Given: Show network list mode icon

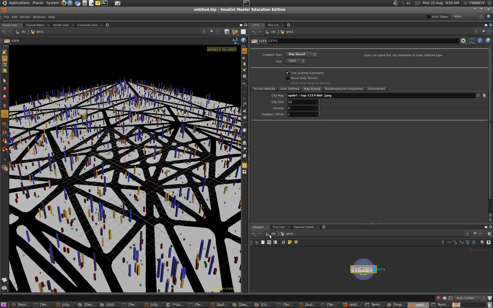Looking at the screenshot, I should pos(263,242).
